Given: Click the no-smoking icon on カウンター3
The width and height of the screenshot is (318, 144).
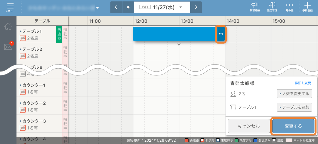Looking at the screenshot, I should coord(22,128).
